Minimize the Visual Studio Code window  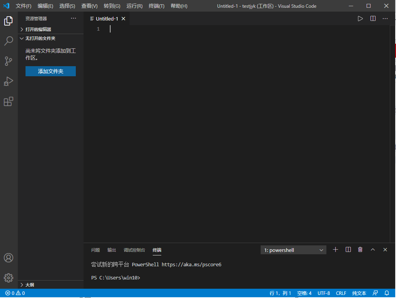pos(351,6)
